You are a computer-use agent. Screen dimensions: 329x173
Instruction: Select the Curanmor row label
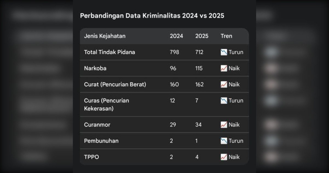(97, 125)
